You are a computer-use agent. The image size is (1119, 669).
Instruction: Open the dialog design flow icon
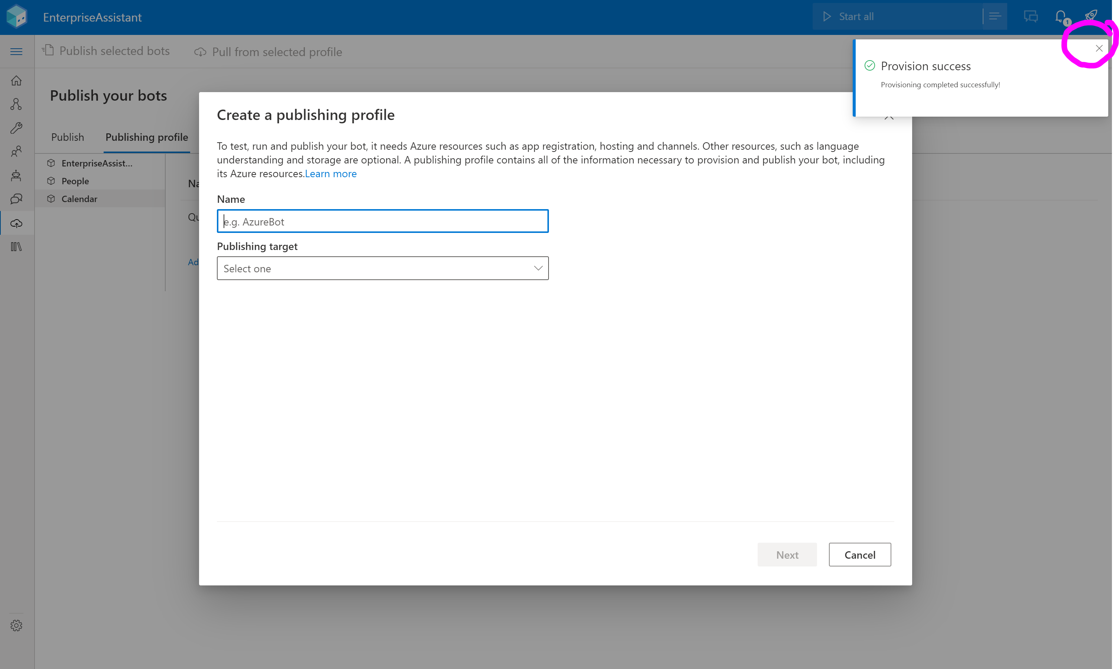[x=16, y=104]
